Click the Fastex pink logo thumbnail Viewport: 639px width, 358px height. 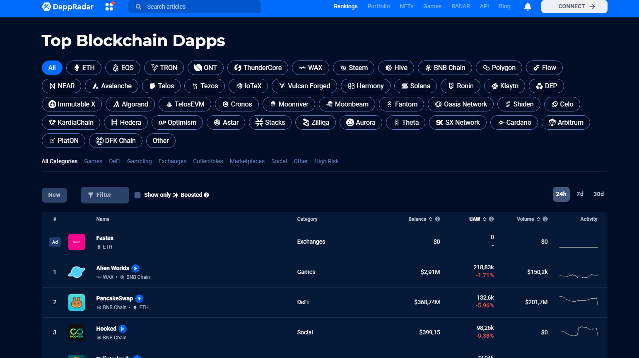click(x=77, y=242)
